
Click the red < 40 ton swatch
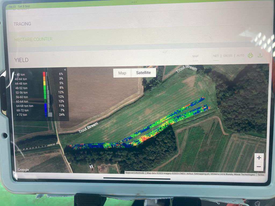[x=44, y=74]
